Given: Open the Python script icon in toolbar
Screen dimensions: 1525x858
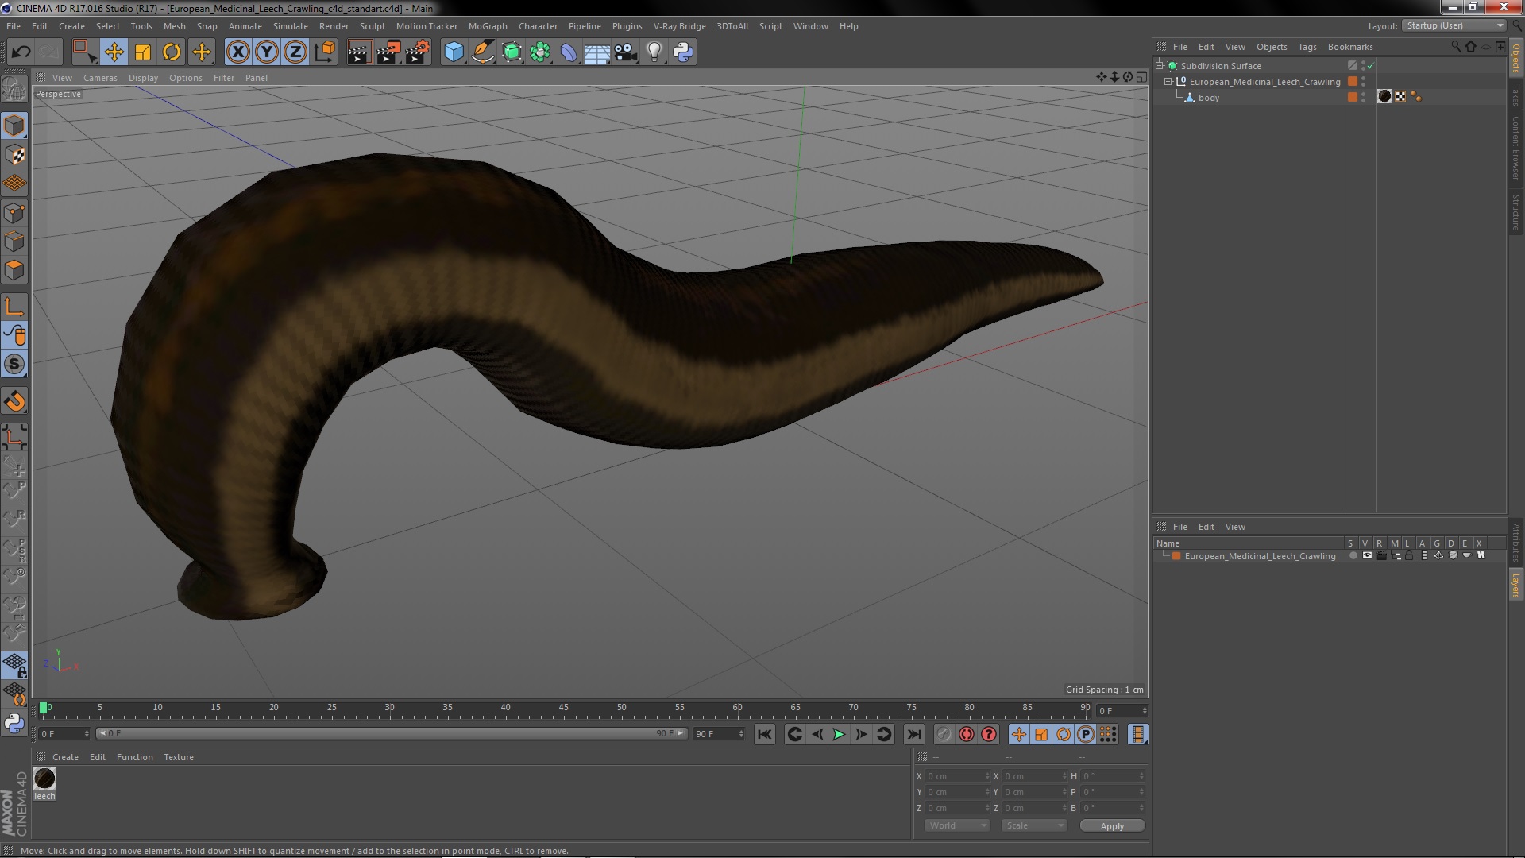Looking at the screenshot, I should 683,52.
